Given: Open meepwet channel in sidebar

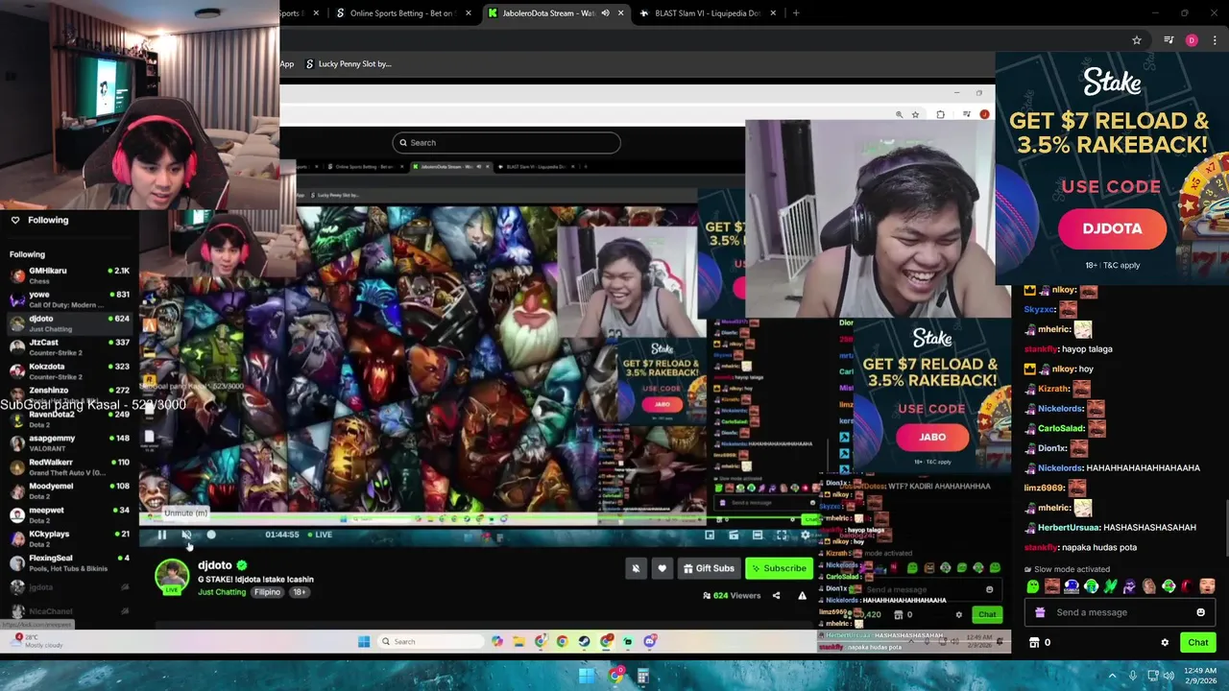Looking at the screenshot, I should (x=69, y=514).
